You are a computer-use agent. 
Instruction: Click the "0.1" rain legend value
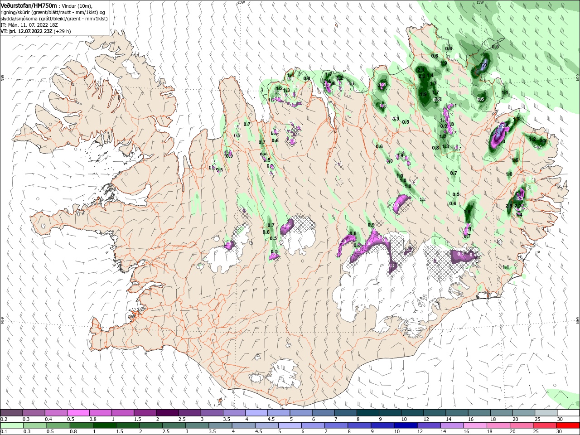click(x=4, y=432)
